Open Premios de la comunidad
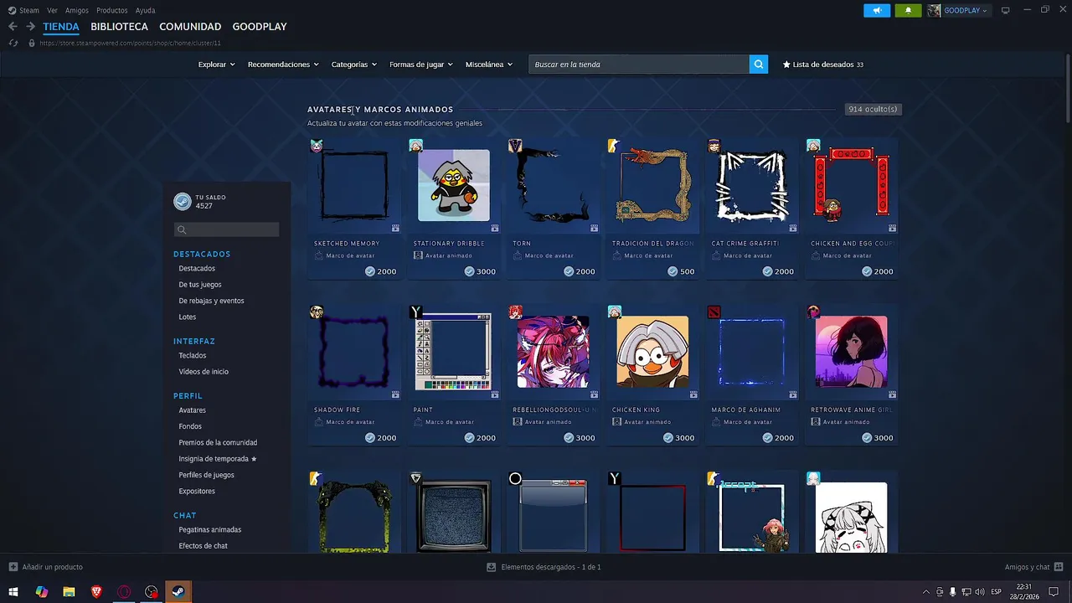The width and height of the screenshot is (1072, 603). pyautogui.click(x=218, y=442)
